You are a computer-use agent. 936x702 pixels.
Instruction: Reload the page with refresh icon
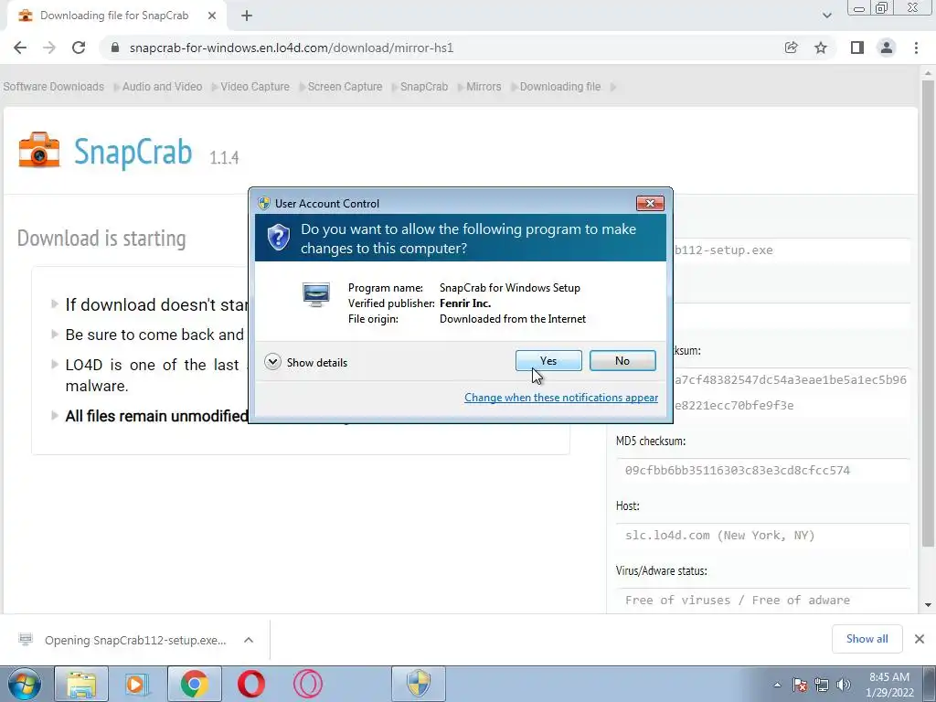point(79,48)
